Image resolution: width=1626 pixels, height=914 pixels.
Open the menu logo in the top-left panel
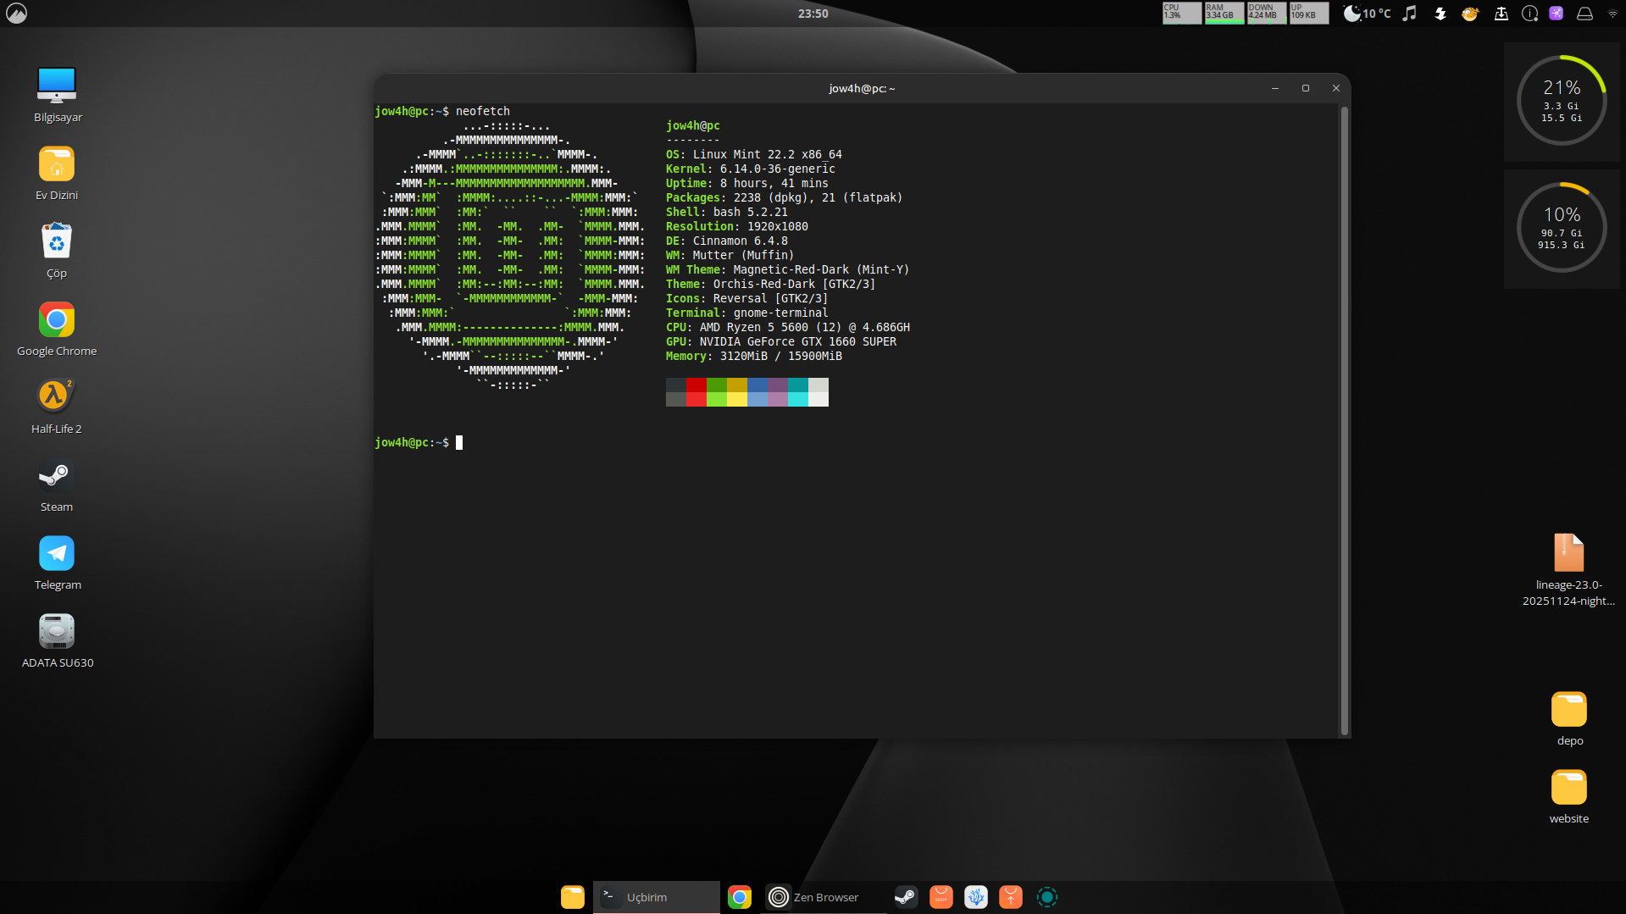tap(16, 13)
